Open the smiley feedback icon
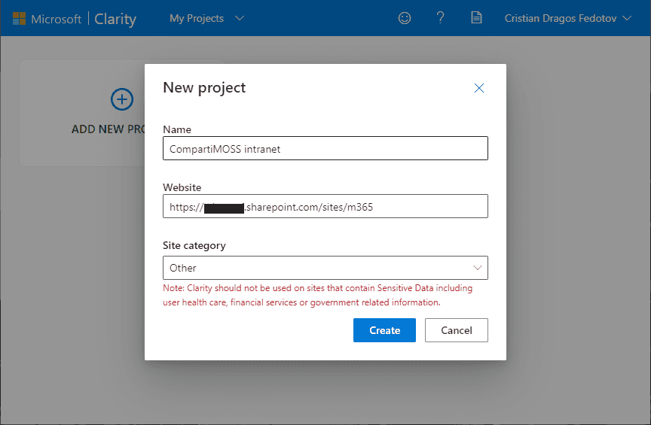The width and height of the screenshot is (651, 425). tap(405, 18)
